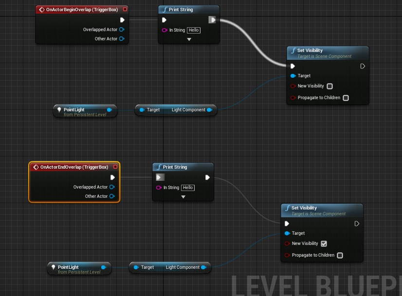Edit the Hello field in EndOverlap's Print String

188,188
